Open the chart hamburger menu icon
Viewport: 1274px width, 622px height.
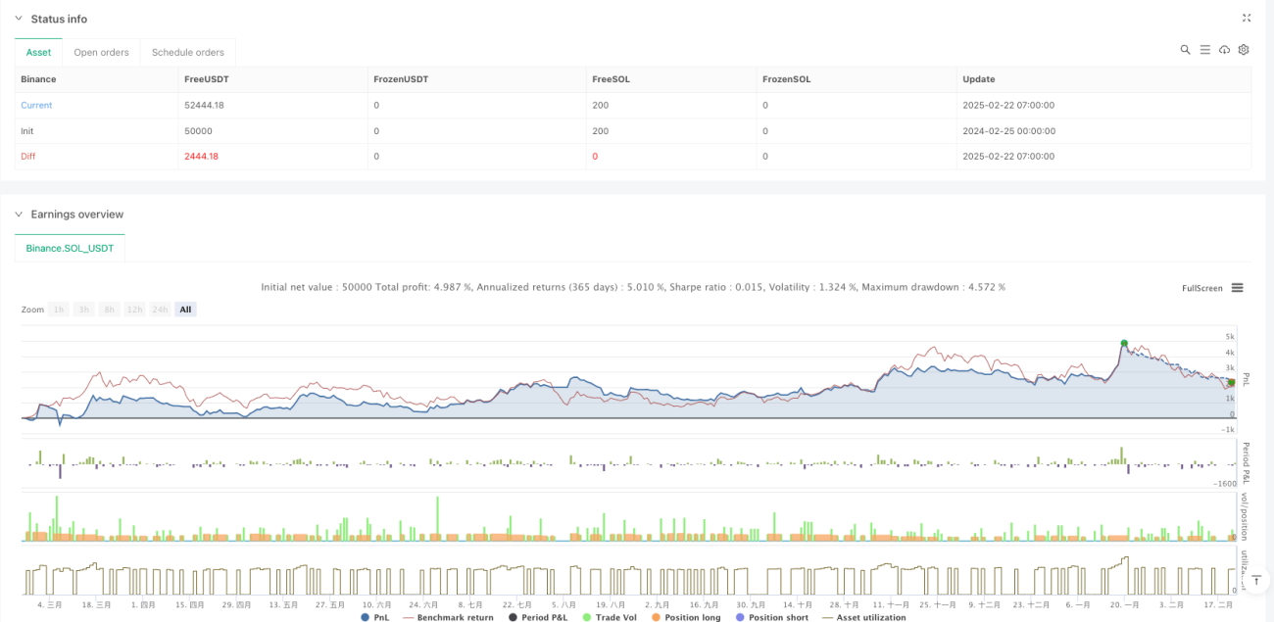(1238, 288)
